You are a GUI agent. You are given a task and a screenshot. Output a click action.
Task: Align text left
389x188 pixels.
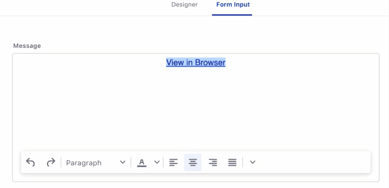point(174,163)
